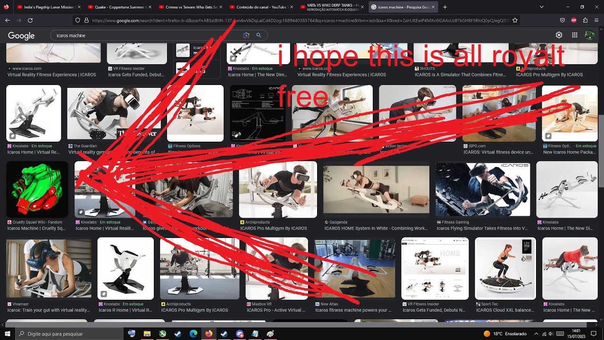Open the Xbox app on the taskbar
Image resolution: width=604 pixels, height=340 pixels.
click(x=162, y=333)
